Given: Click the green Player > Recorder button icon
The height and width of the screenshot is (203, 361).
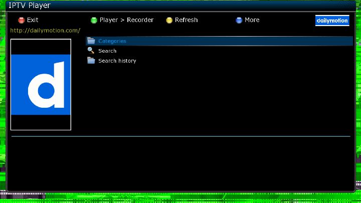Looking at the screenshot, I should (x=94, y=20).
